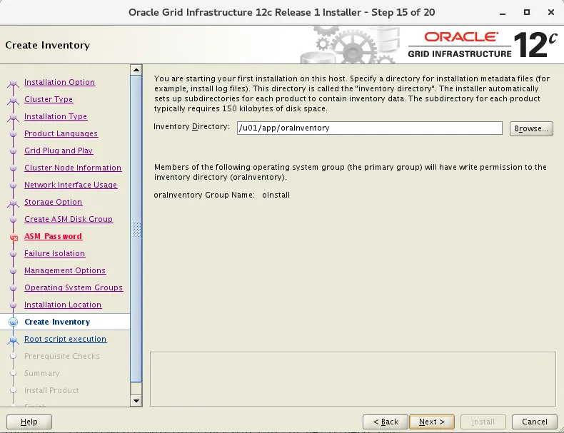564x433 pixels.
Task: Maximize the installer window
Action: click(x=527, y=12)
